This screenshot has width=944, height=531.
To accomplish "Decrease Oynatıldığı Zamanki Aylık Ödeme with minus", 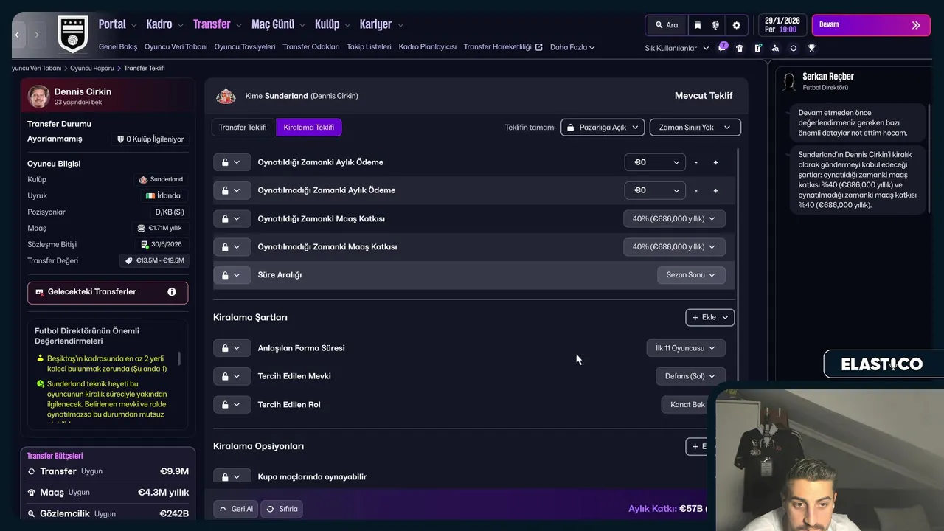I will coord(695,162).
